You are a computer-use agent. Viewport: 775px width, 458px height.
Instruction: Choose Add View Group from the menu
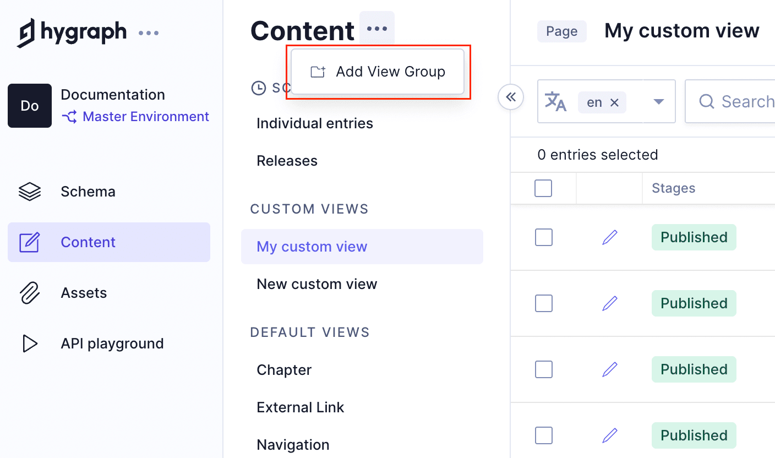[378, 72]
